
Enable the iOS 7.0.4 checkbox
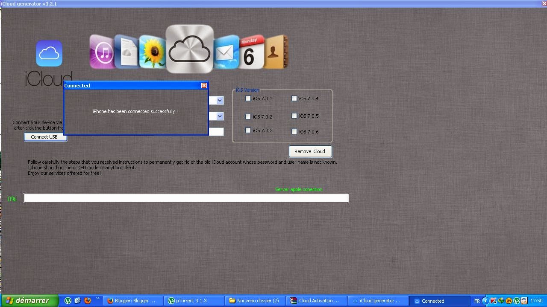click(x=294, y=98)
